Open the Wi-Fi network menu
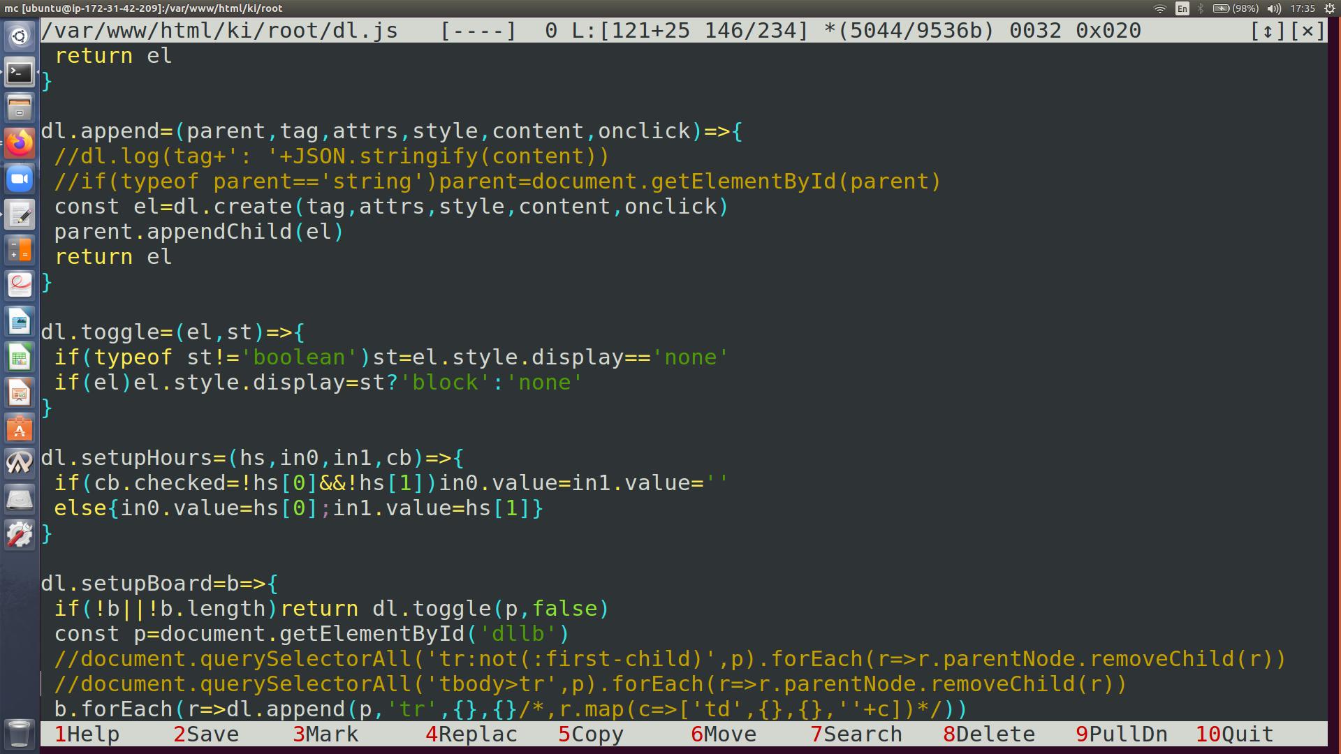This screenshot has width=1341, height=754. [1159, 8]
